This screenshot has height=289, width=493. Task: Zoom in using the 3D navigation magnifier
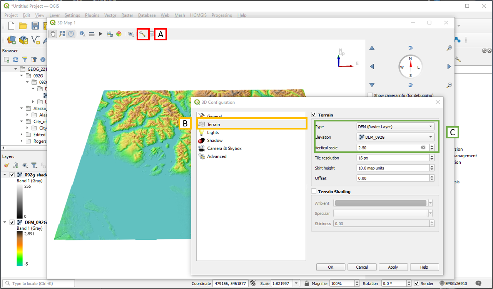click(449, 48)
